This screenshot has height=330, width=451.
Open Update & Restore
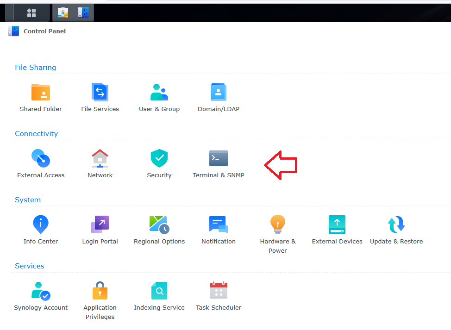[x=396, y=225]
